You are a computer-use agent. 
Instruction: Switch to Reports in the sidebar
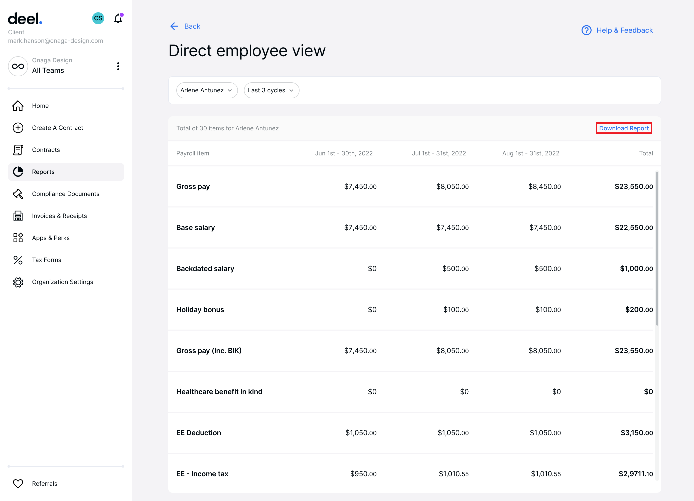tap(43, 172)
